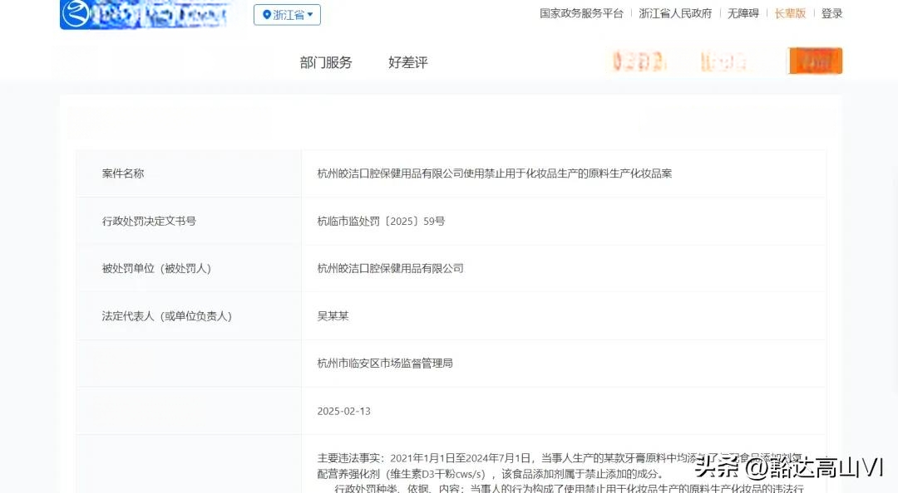Switch to 长辈版 elder mode
Viewport: 898px width, 493px height.
[790, 13]
